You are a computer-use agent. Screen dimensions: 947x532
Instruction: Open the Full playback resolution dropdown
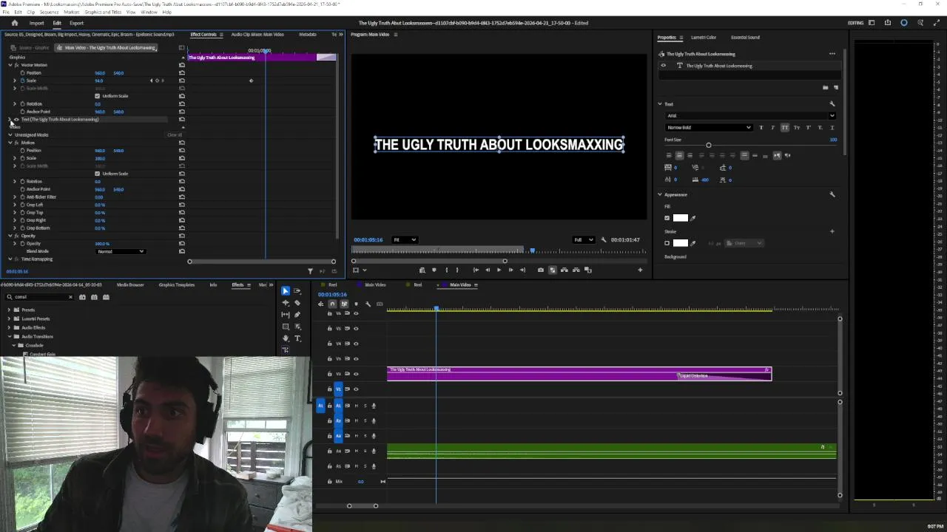(584, 239)
